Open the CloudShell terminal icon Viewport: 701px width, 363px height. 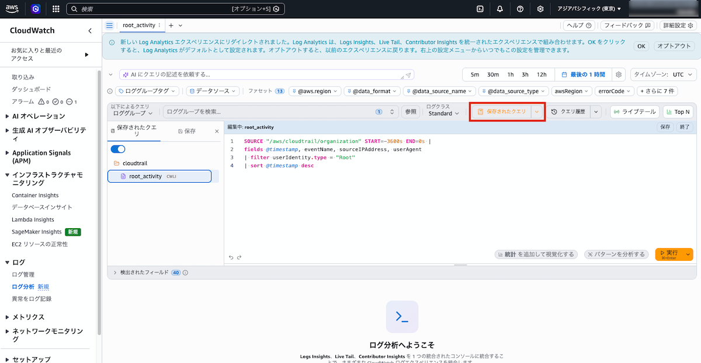pyautogui.click(x=480, y=9)
